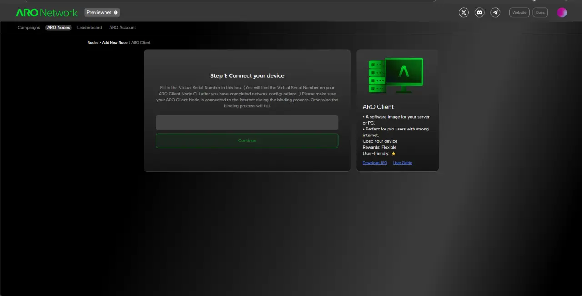Click the ARO Network logo

47,13
